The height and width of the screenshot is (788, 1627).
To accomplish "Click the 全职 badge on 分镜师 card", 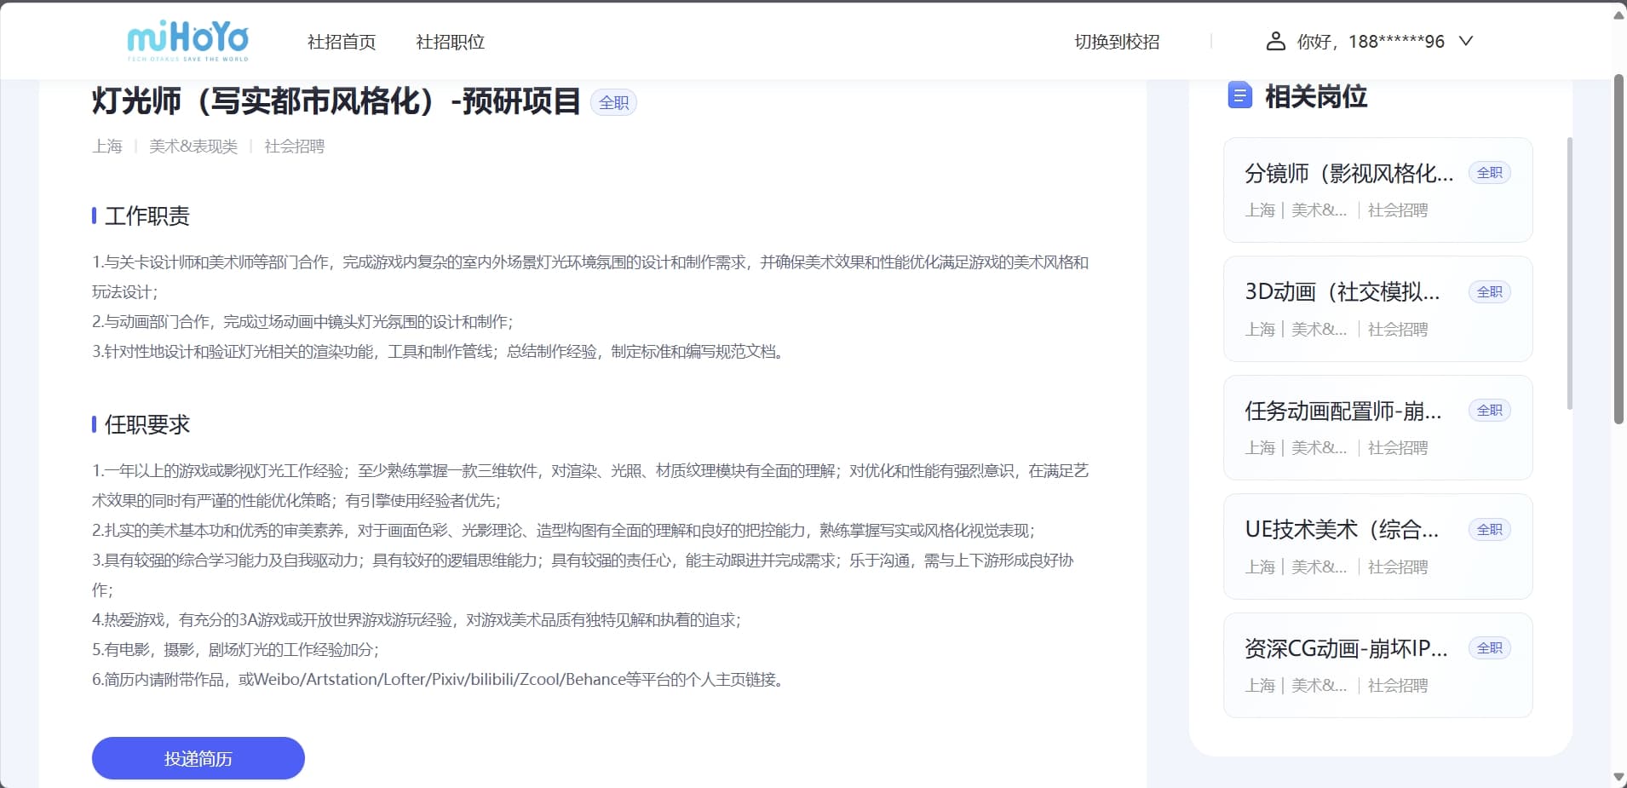I will 1489,173.
